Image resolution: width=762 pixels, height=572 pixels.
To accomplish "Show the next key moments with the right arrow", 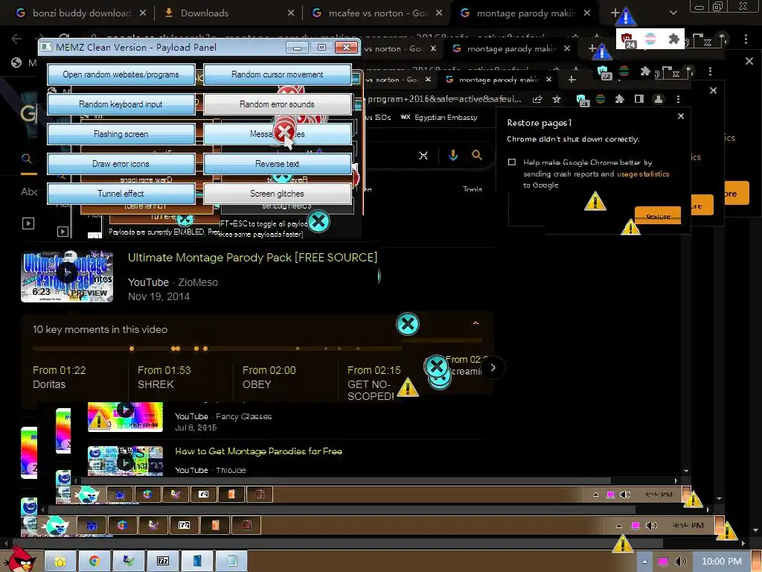I will (x=493, y=367).
